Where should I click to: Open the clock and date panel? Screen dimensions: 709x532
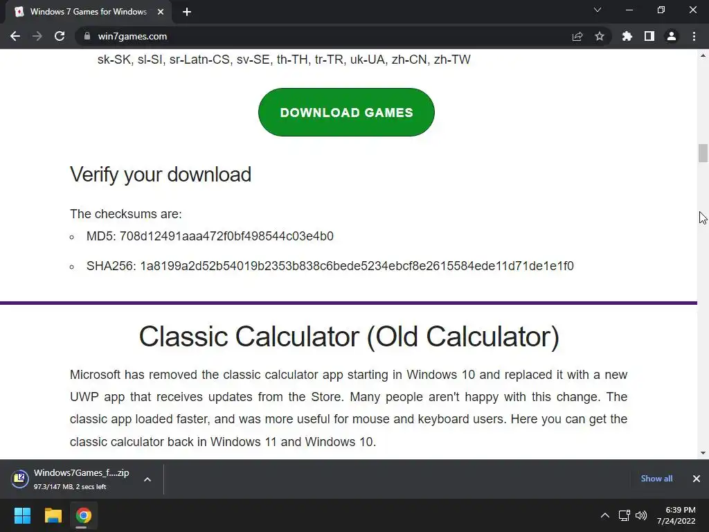point(676,515)
